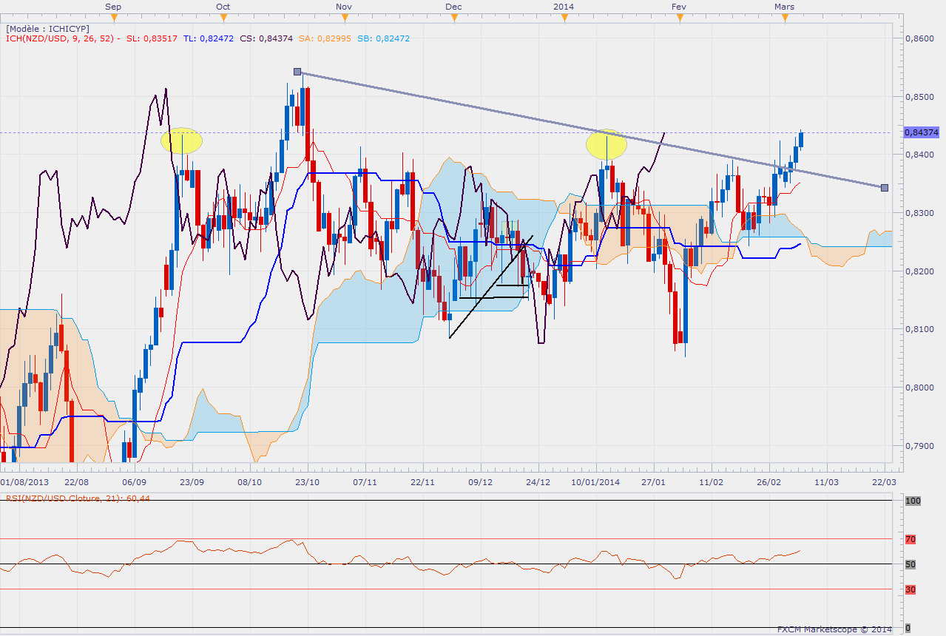Click the 07/11 date label
946x636 pixels.
[x=365, y=481]
